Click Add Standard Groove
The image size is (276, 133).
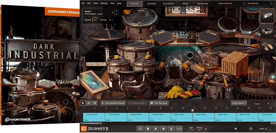113,103
